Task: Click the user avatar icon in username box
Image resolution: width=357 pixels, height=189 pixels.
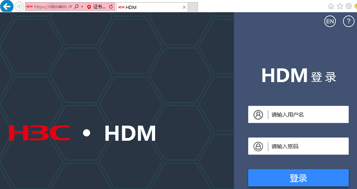Action: pyautogui.click(x=258, y=114)
